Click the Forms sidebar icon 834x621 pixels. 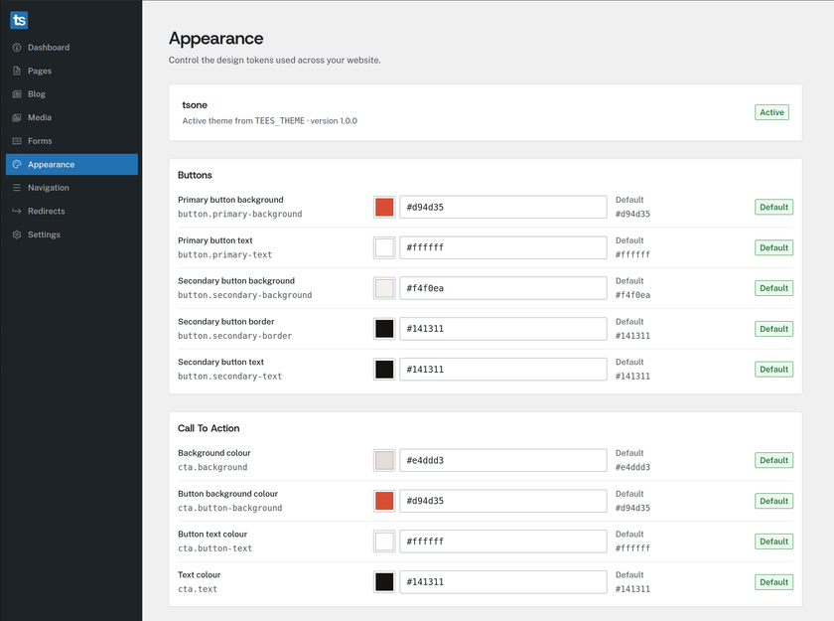[17, 141]
